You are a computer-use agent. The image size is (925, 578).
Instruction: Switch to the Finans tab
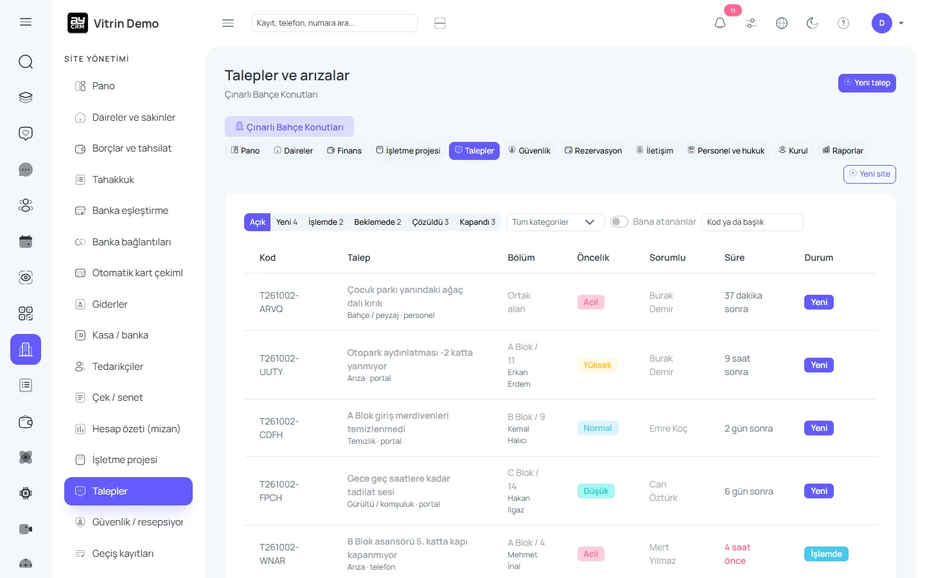click(344, 151)
